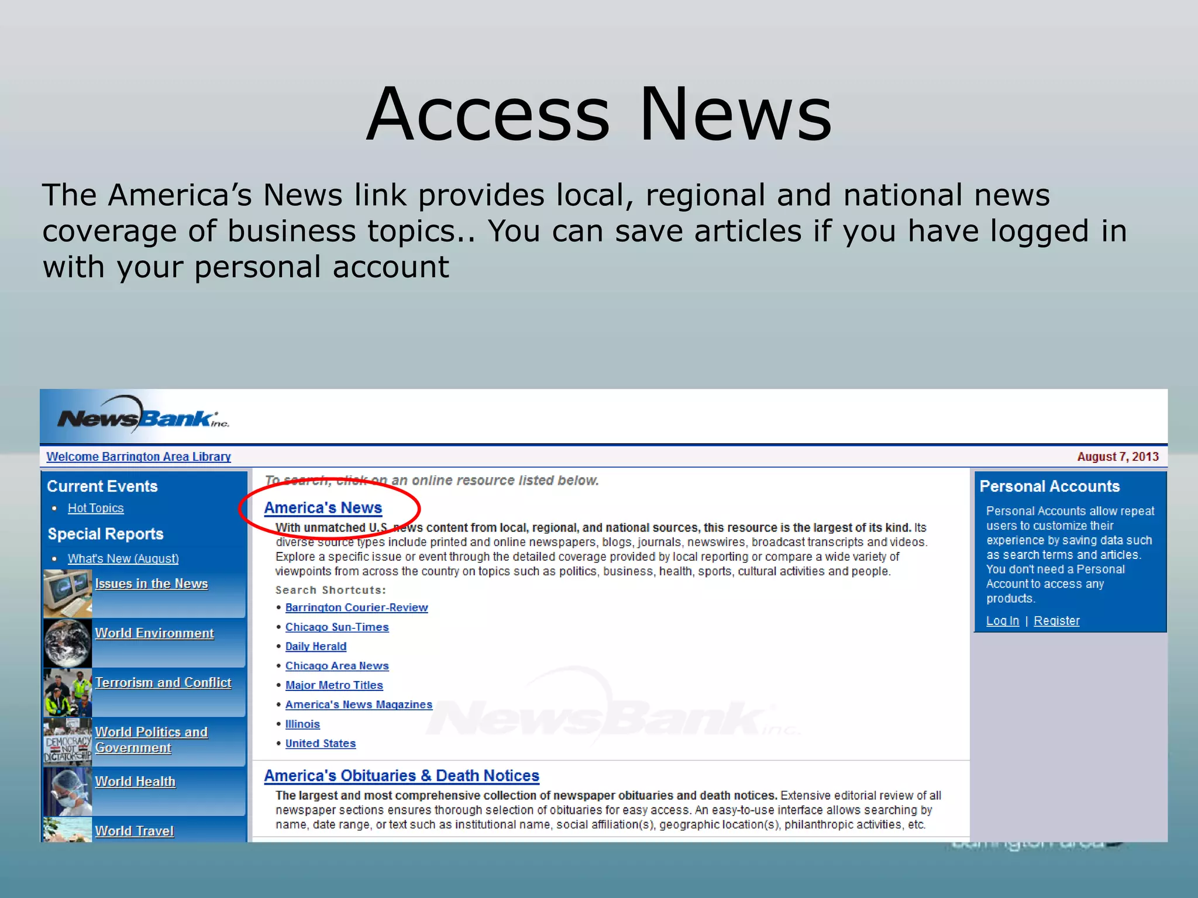Select Chicago Sun-Times search shortcut
This screenshot has height=898, width=1198.
click(x=337, y=627)
